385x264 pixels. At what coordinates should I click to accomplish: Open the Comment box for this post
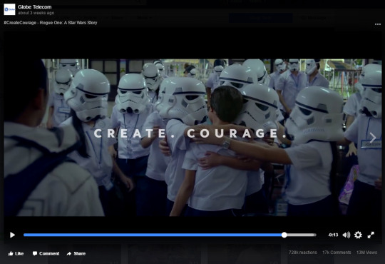(46, 253)
